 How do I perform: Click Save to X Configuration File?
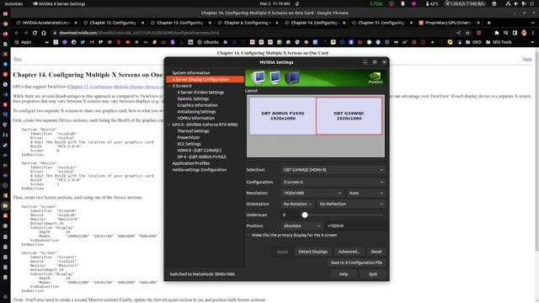coord(356,263)
